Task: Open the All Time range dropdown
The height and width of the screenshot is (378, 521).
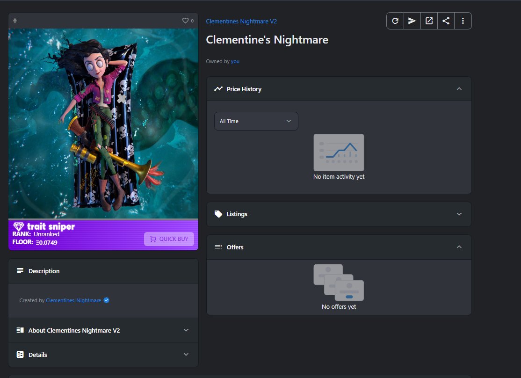Action: pyautogui.click(x=256, y=121)
